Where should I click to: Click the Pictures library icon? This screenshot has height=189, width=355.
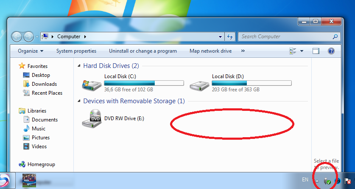coord(26,138)
